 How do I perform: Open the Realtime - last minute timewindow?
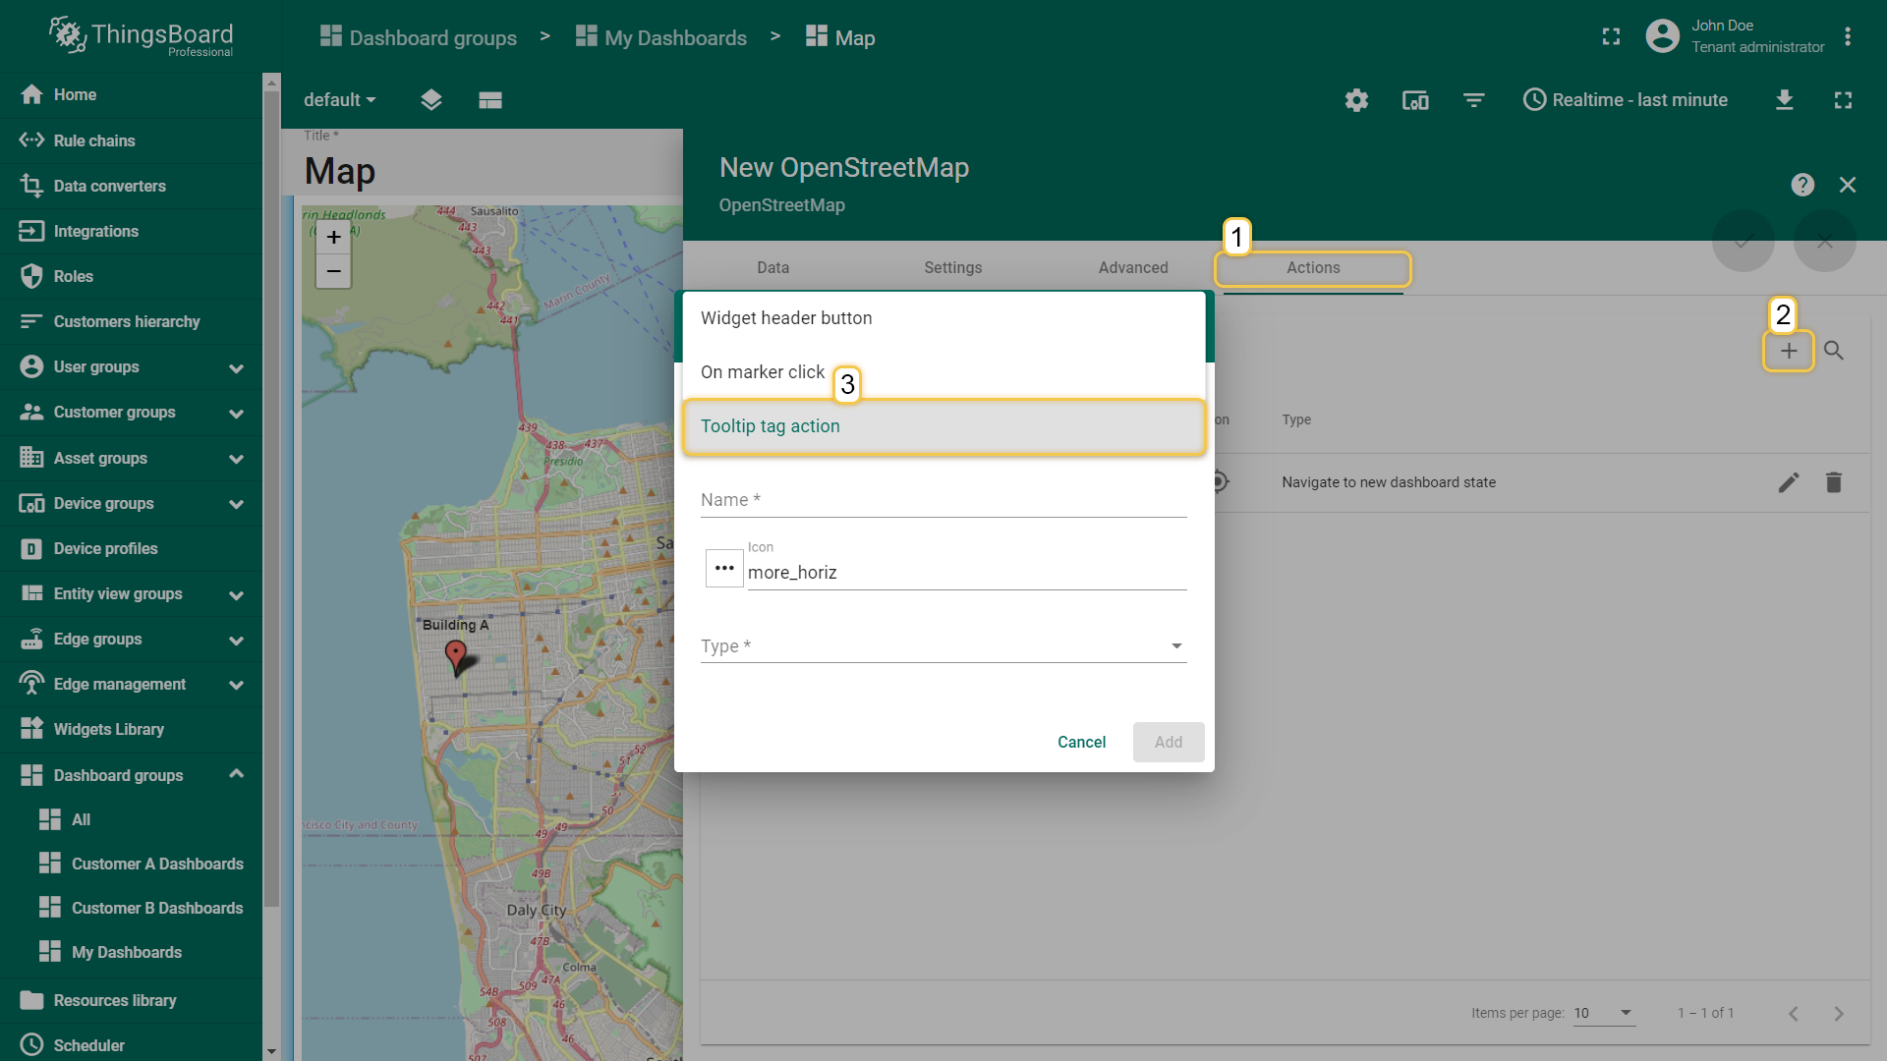click(1625, 100)
